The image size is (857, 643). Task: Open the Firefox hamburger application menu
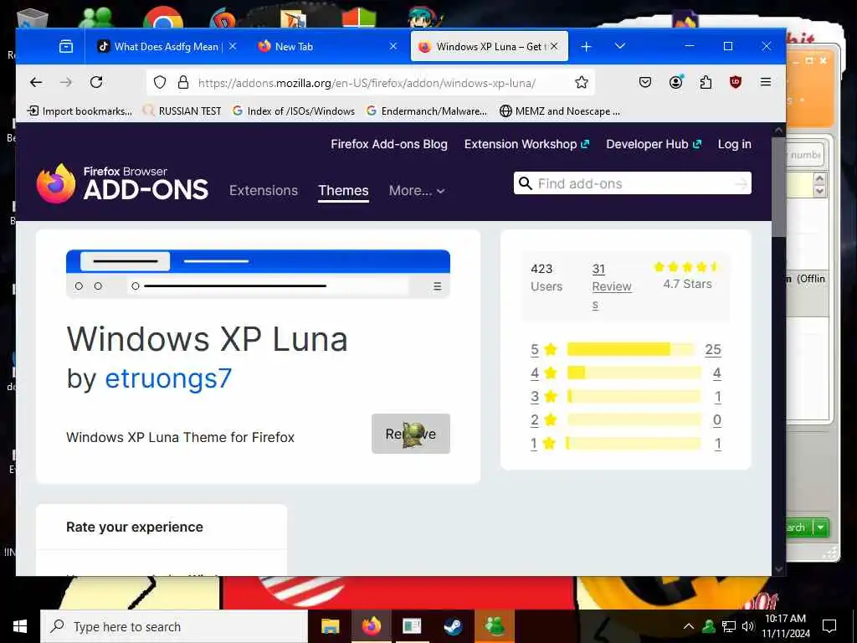pyautogui.click(x=766, y=82)
